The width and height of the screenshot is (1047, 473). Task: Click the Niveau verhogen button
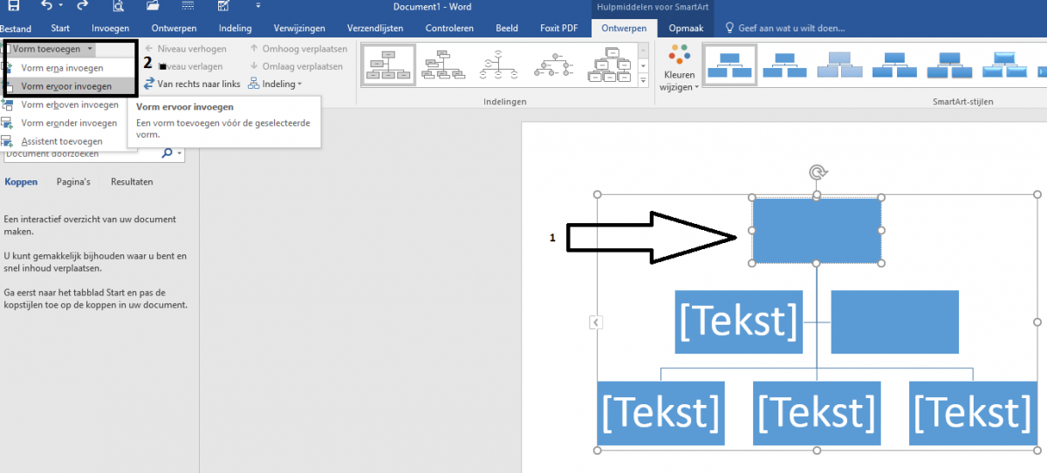point(185,49)
